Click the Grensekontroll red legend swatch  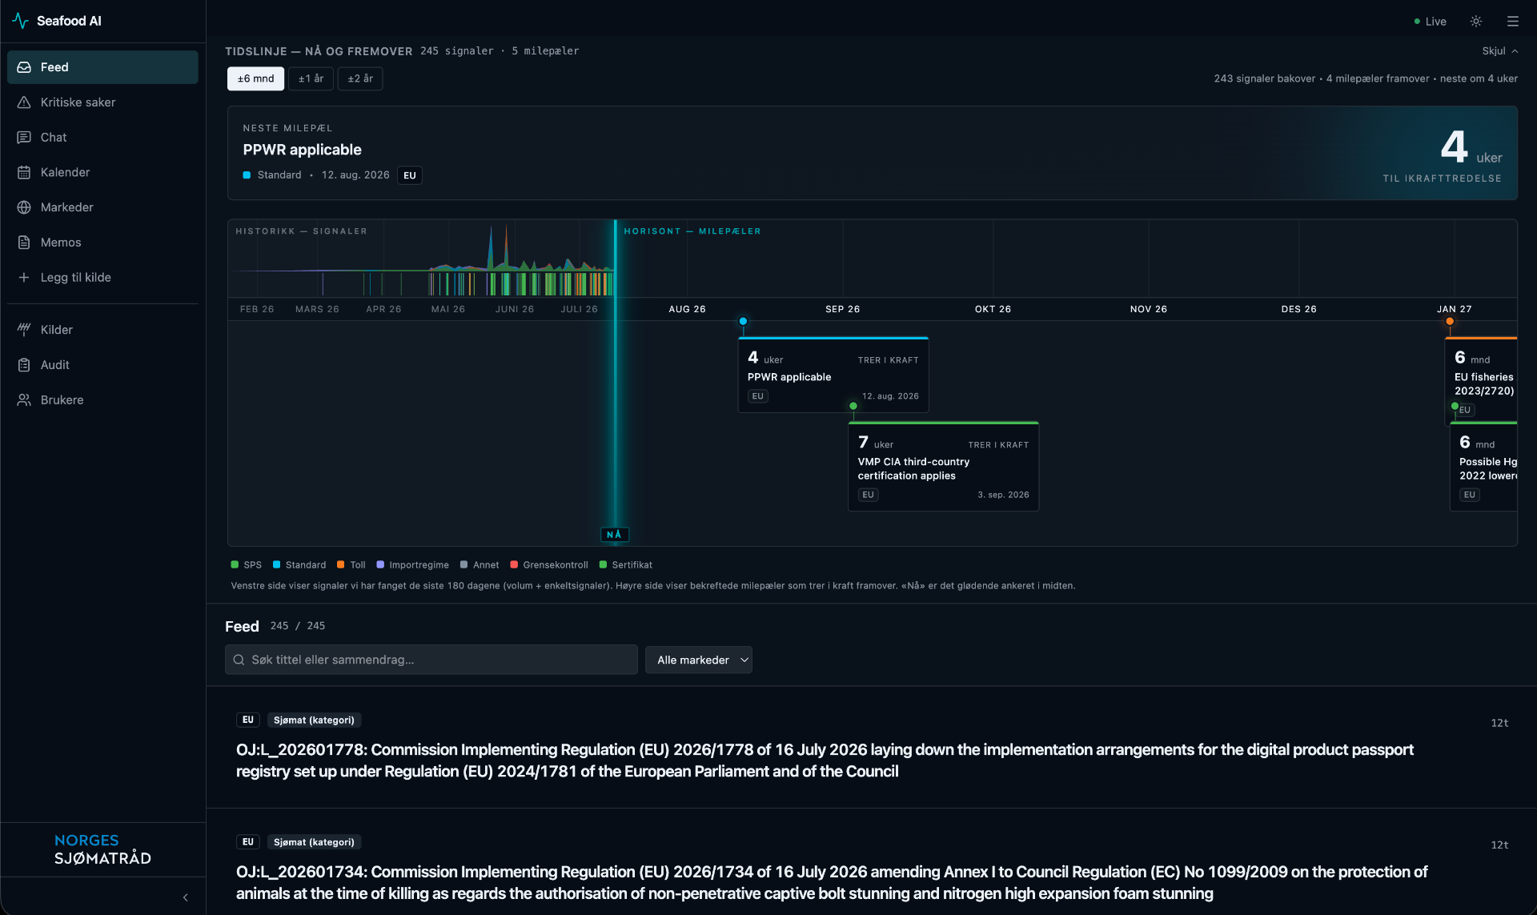pyautogui.click(x=514, y=565)
